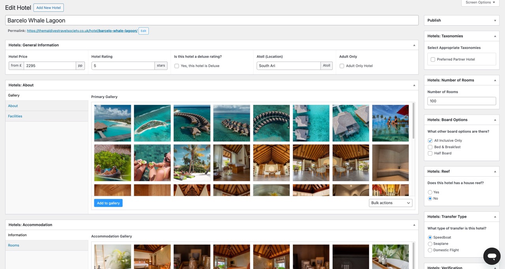505x269 pixels.
Task: Open the barcelo-whale-lagoon permalink URL
Action: (x=82, y=31)
